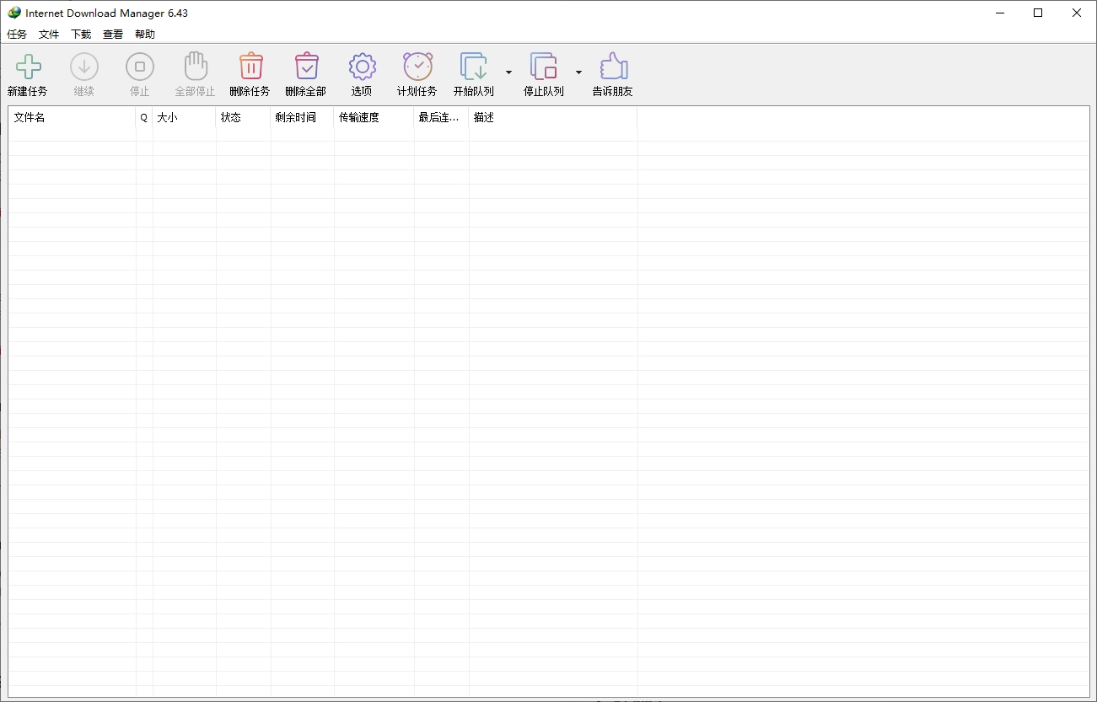Click the 继续 resume download icon

pos(84,67)
